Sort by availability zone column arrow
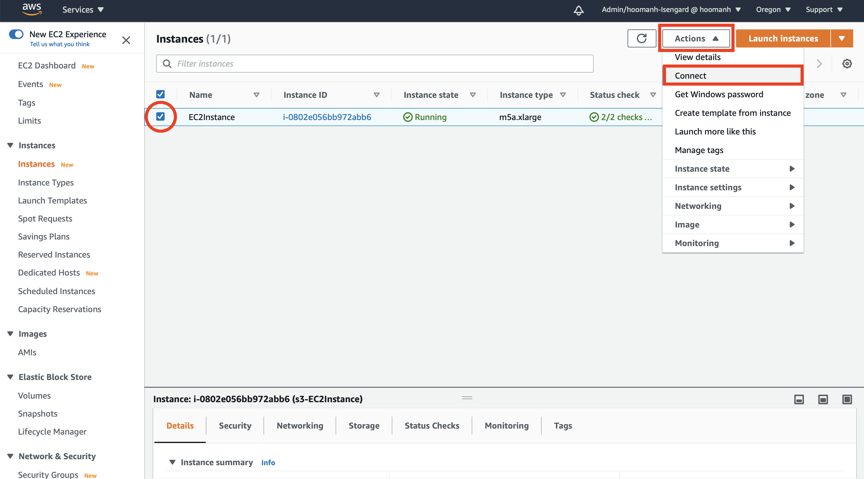 click(x=844, y=95)
